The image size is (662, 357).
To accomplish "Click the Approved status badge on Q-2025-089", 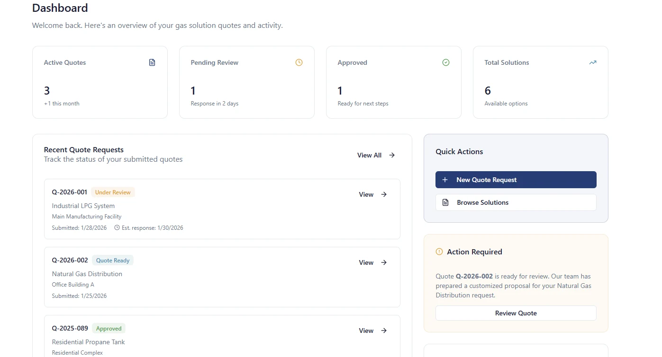I will [x=109, y=329].
